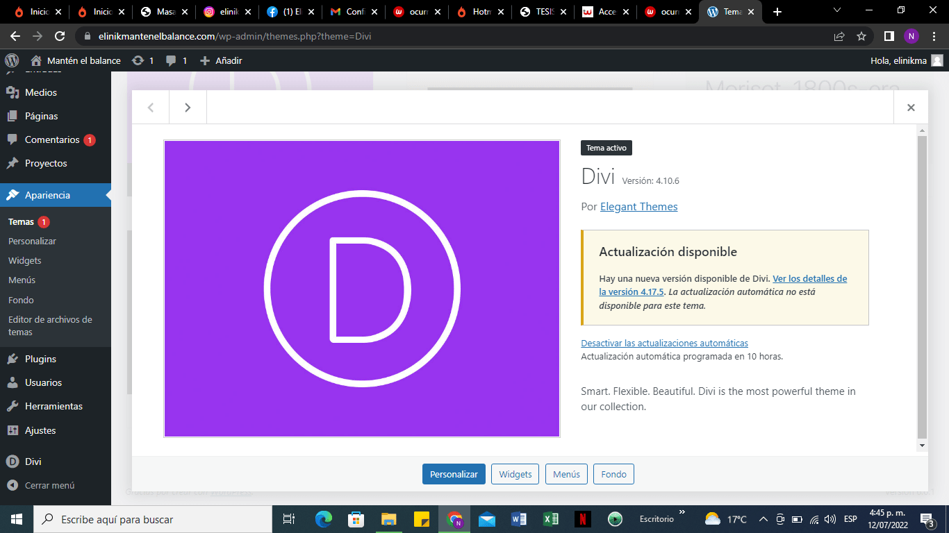
Task: Share this page from address bar
Action: (x=839, y=36)
